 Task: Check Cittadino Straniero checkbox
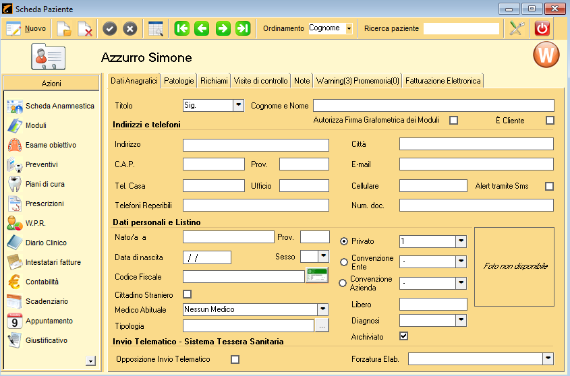188,294
